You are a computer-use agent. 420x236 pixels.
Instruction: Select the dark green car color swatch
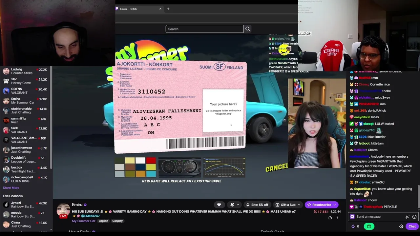tap(119, 160)
